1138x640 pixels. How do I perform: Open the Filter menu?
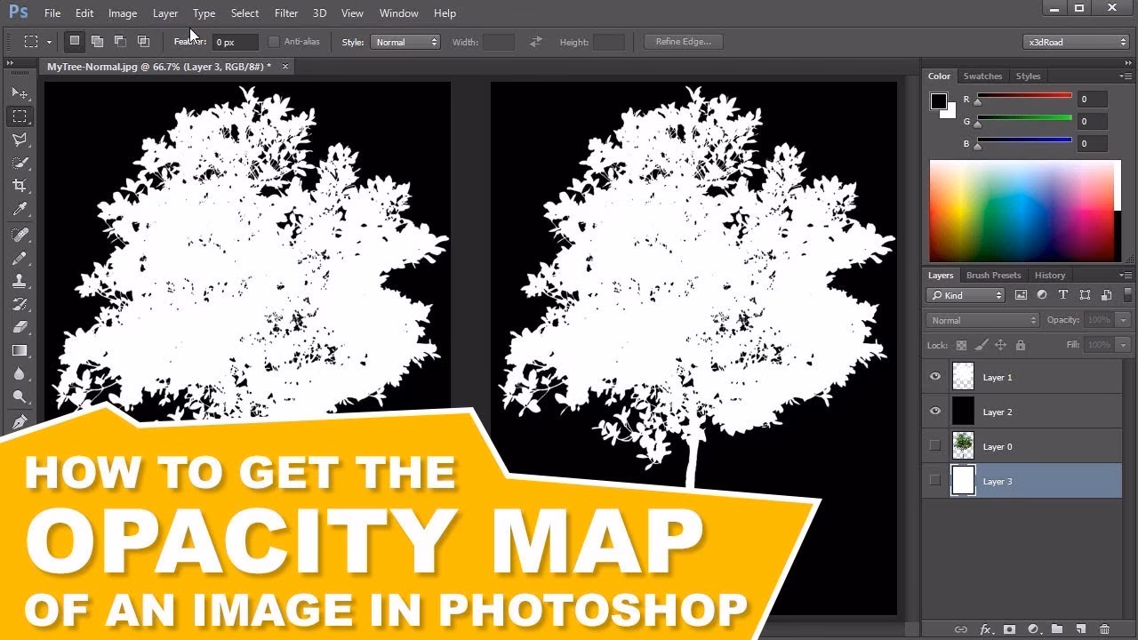coord(285,12)
